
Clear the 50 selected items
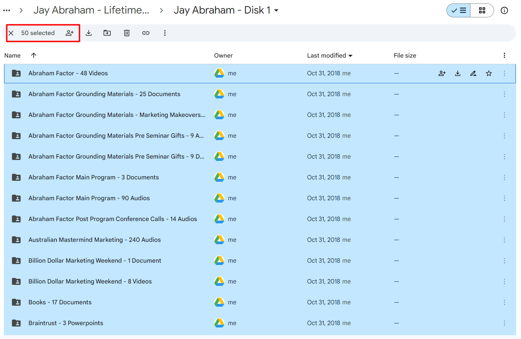(11, 33)
